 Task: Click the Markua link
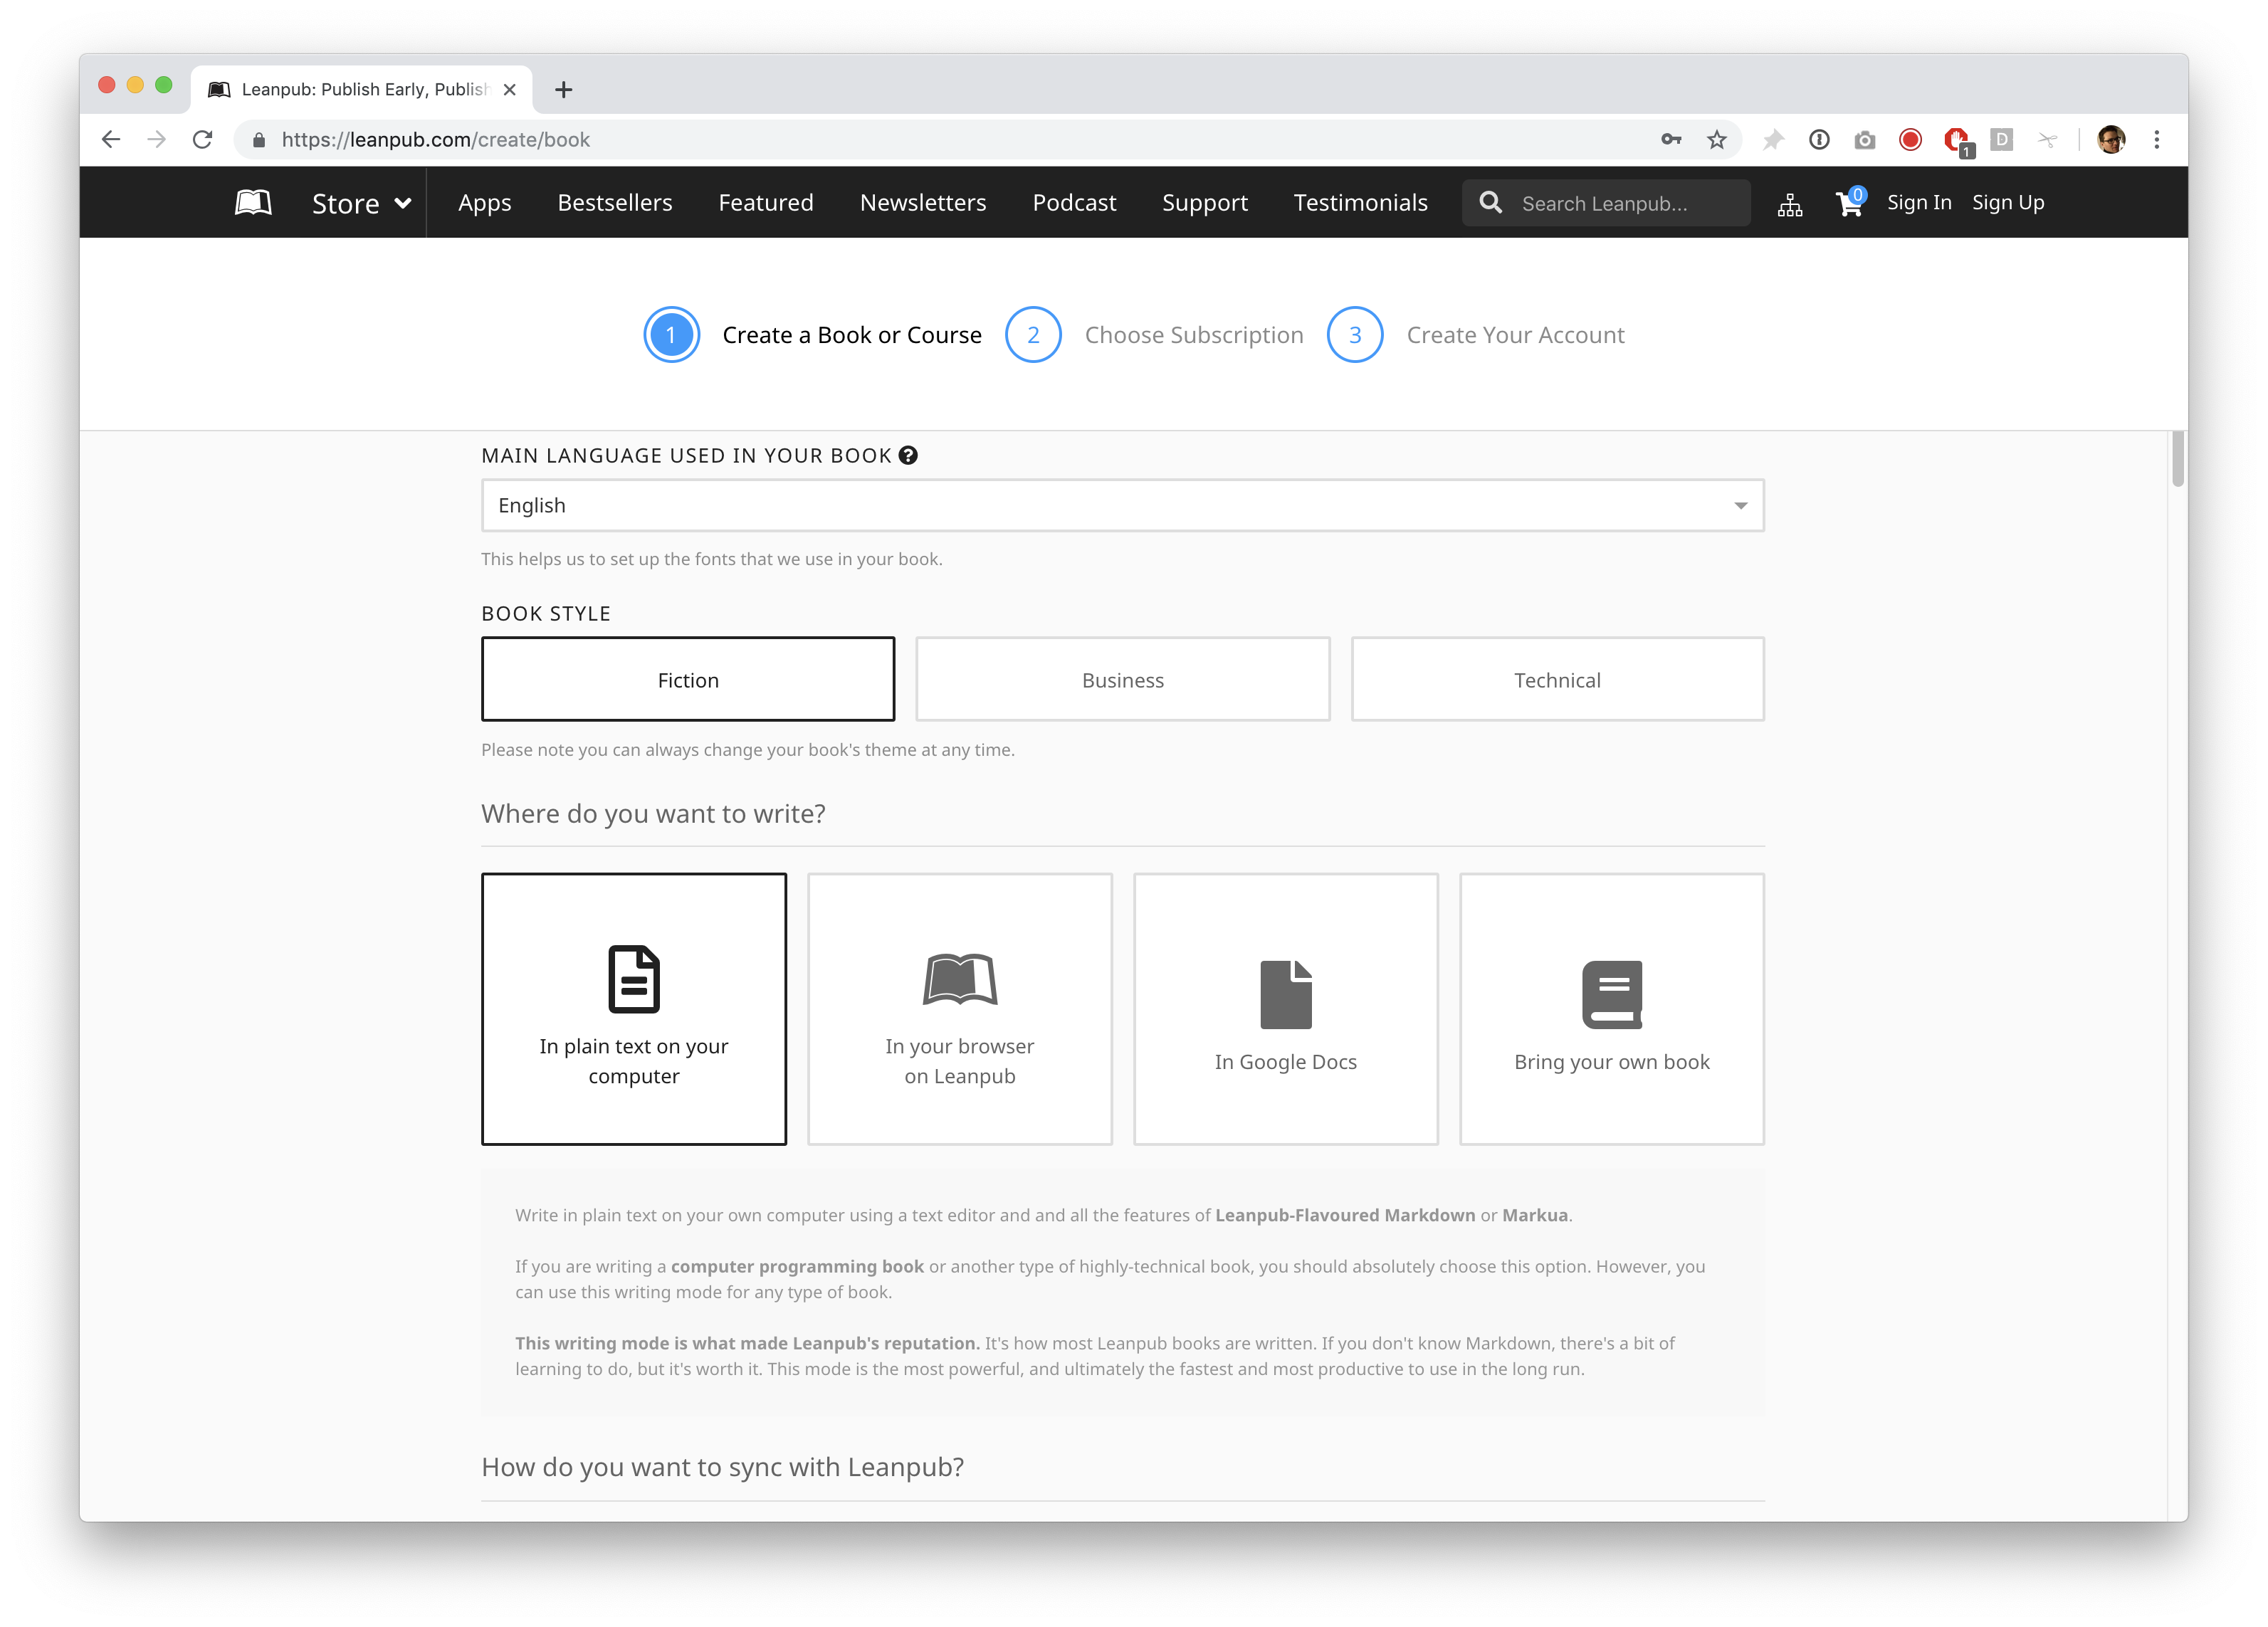[x=1535, y=1215]
